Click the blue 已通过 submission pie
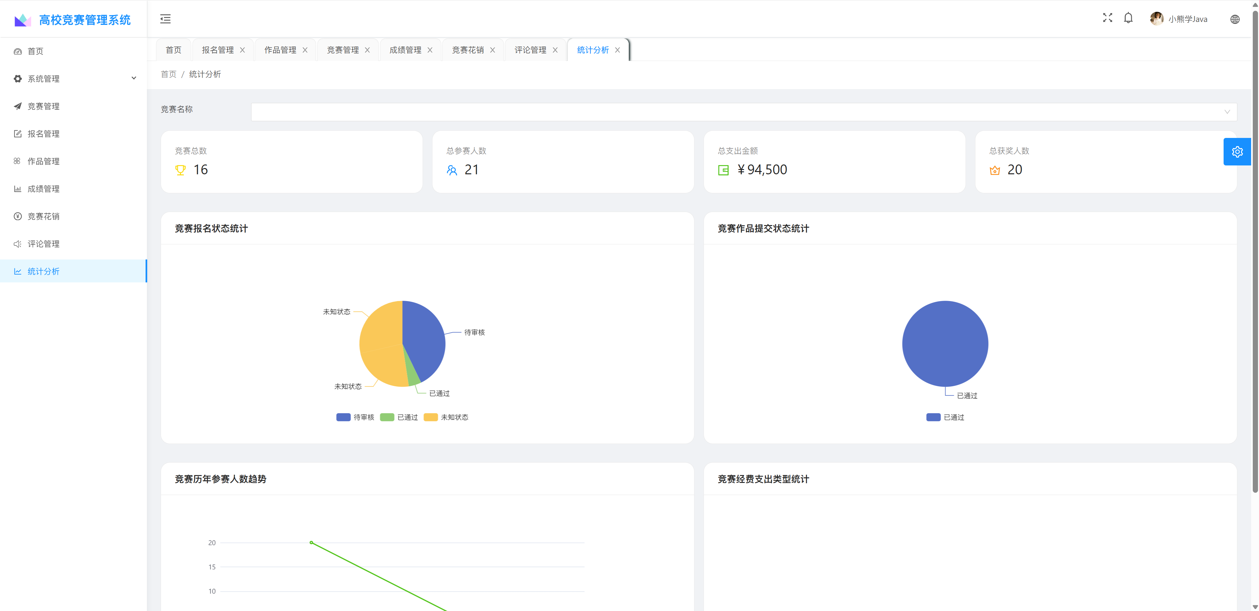This screenshot has width=1259, height=611. click(x=945, y=343)
